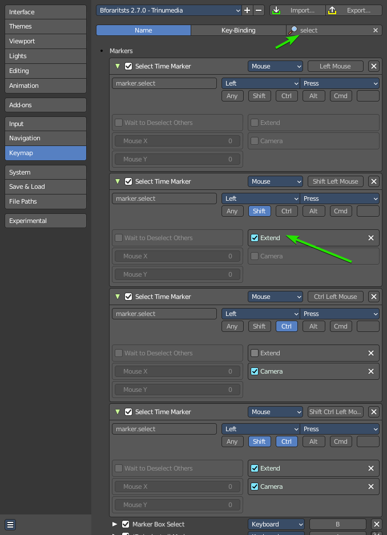Reset Extend in the Ctrl Left Mouse entry

pos(371,353)
